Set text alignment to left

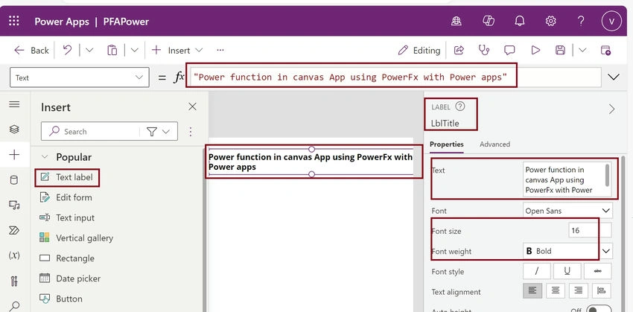pos(532,290)
